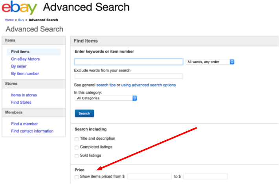Check the Sold listings option
The image size is (279, 188).
coord(77,156)
